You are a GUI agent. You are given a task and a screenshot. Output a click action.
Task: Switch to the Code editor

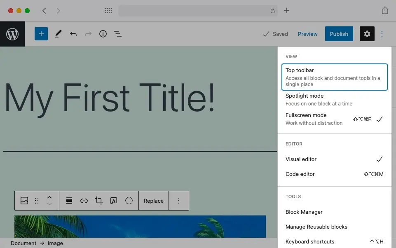tap(334, 174)
